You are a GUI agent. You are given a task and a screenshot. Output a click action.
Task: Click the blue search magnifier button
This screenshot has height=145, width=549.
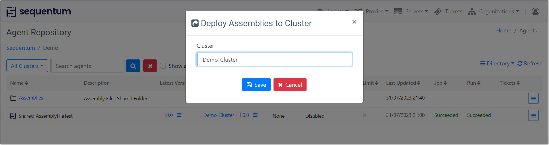[x=133, y=66]
